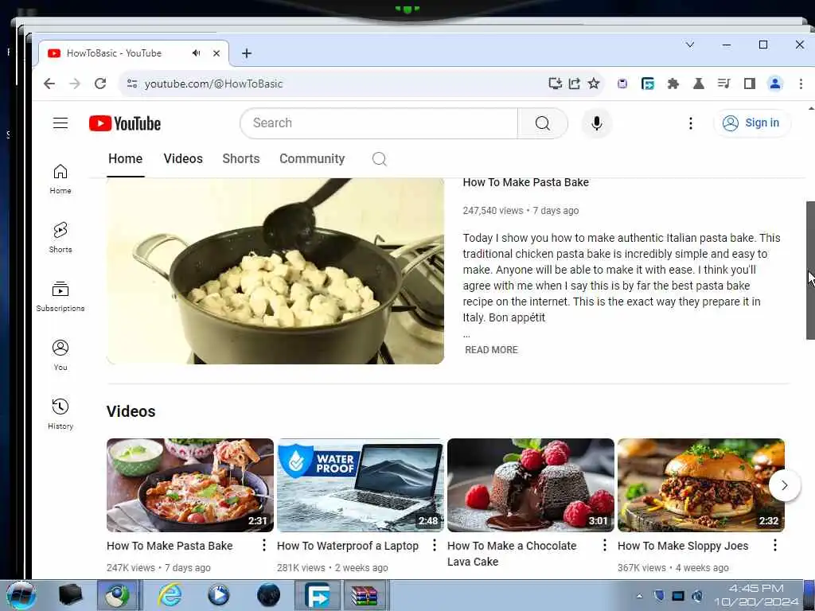Start voice search with the microphone icon
This screenshot has height=611, width=815.
597,123
